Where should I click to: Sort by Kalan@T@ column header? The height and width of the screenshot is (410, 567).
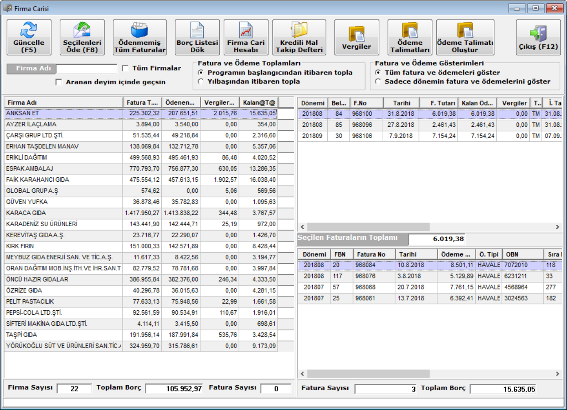259,103
